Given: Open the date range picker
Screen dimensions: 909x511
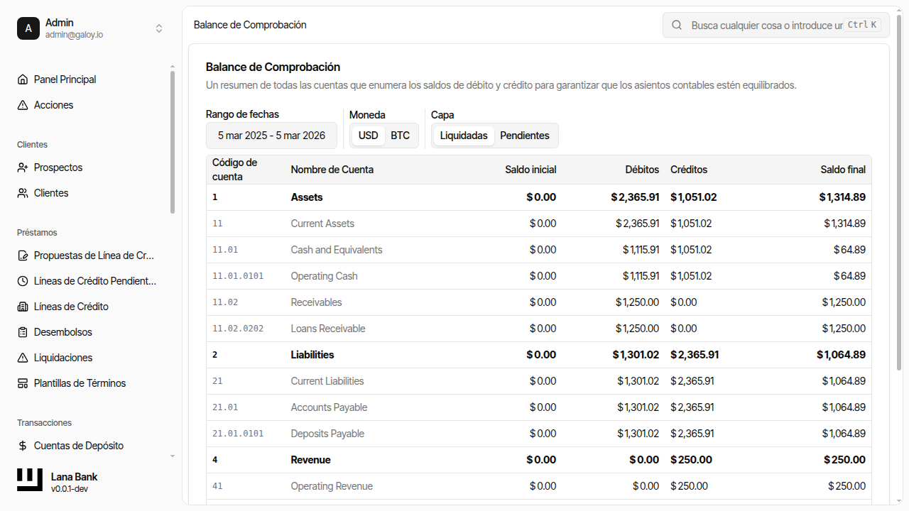Looking at the screenshot, I should [271, 136].
